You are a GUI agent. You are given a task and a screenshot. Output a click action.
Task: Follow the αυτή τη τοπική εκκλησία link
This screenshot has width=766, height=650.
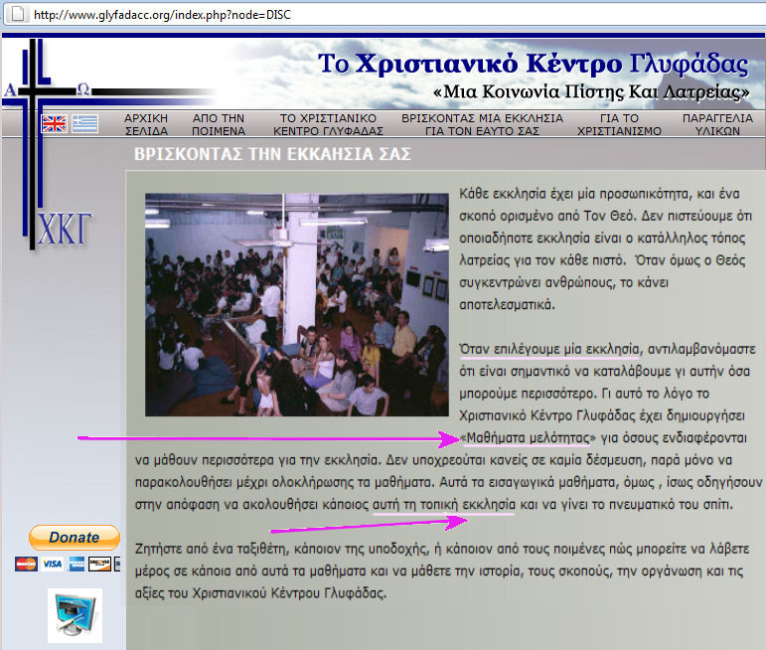(443, 504)
